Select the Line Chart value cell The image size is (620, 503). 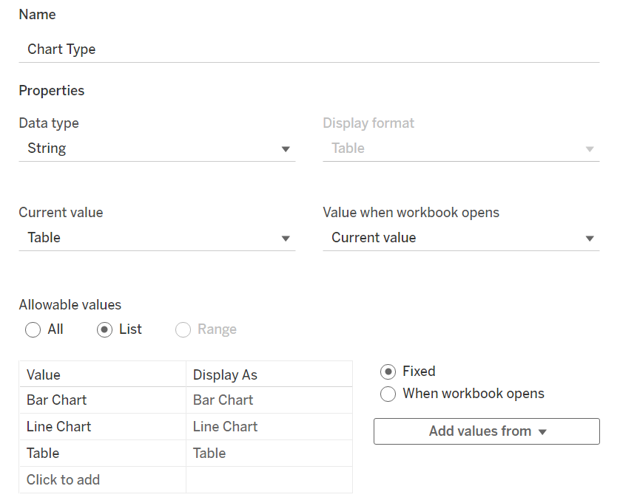point(102,427)
